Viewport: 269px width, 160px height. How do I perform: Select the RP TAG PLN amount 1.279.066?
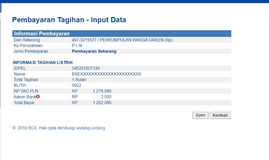pos(102,91)
